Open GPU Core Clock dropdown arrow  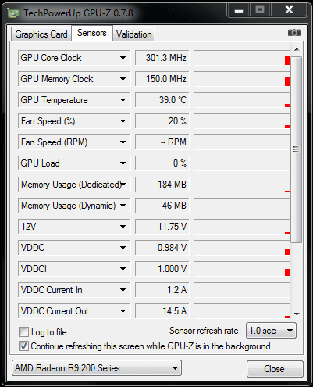[x=123, y=58]
